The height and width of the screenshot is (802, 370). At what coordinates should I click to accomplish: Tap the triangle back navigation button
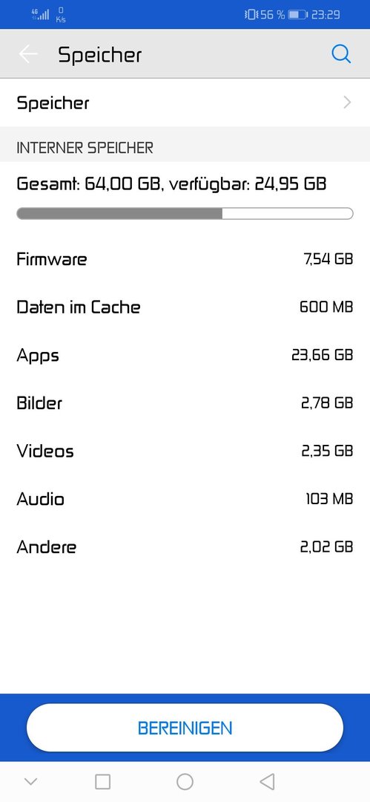[267, 781]
